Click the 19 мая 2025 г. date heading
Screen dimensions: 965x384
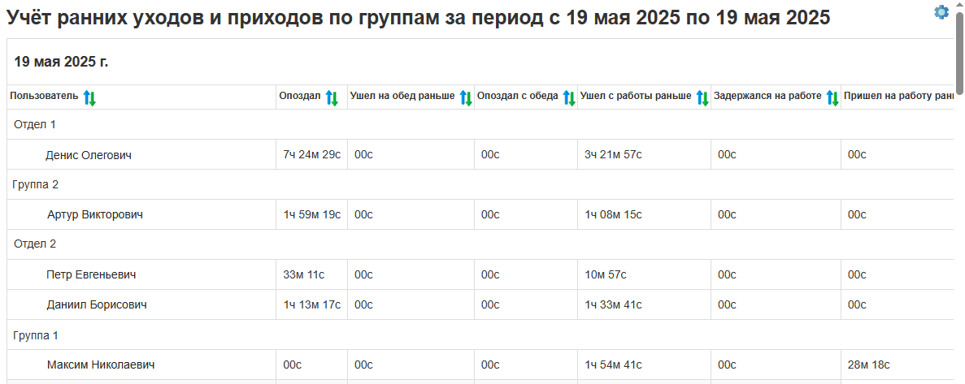tap(61, 62)
